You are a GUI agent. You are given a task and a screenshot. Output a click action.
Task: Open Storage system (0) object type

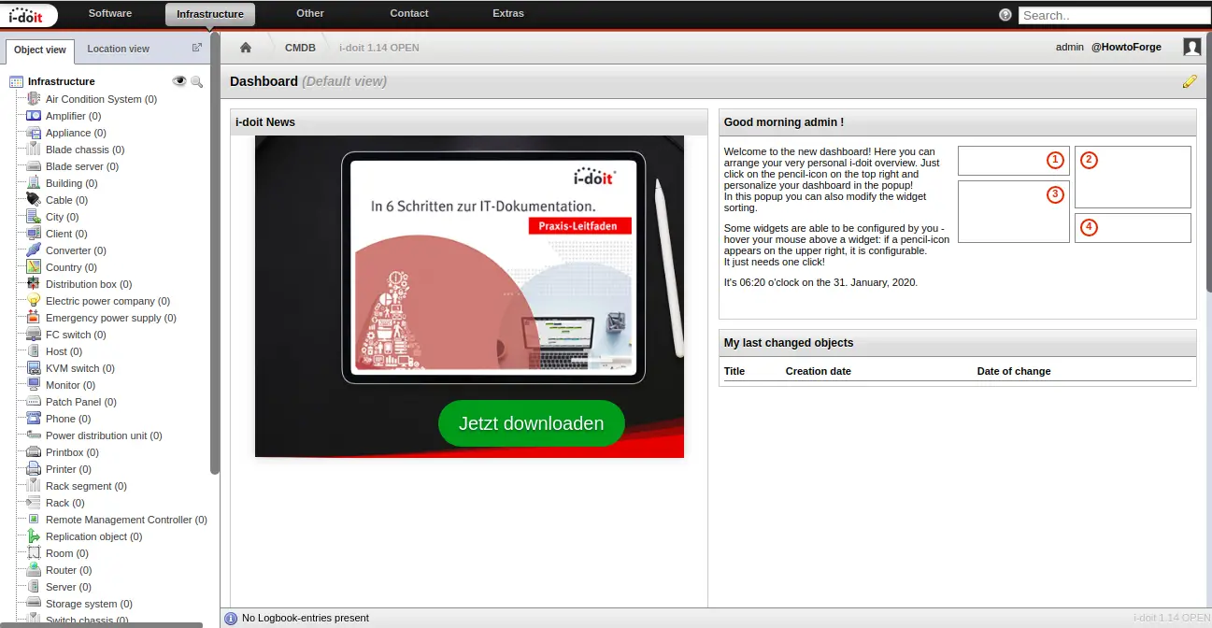[89, 604]
